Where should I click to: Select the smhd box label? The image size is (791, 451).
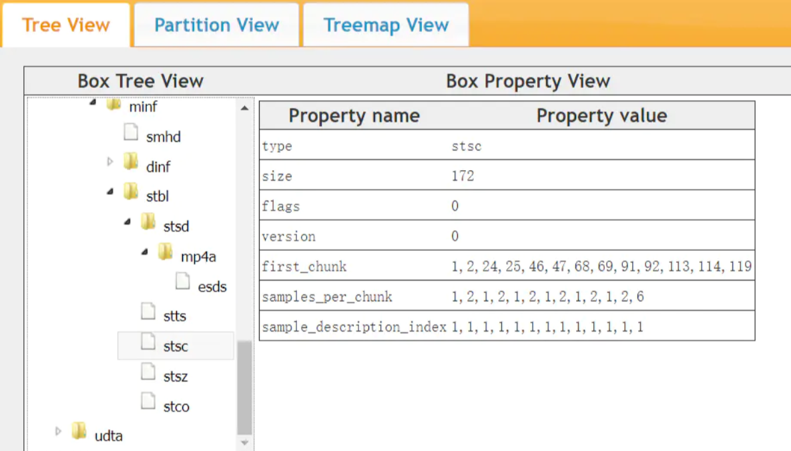click(x=164, y=137)
